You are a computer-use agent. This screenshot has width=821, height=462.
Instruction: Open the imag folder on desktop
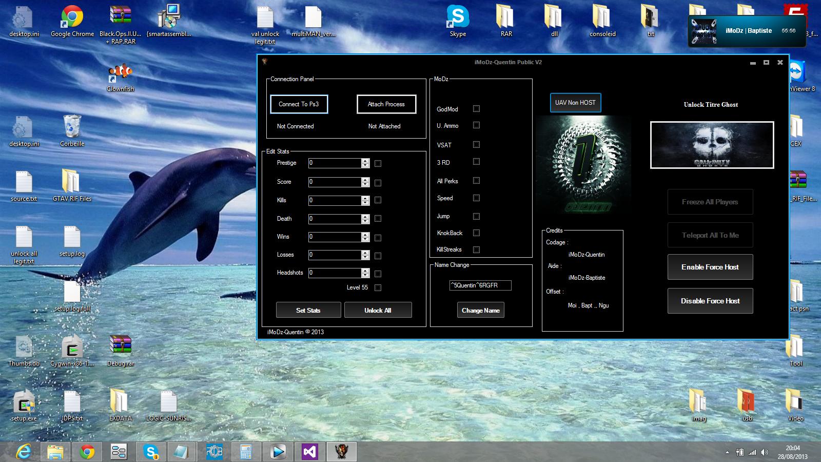pos(699,406)
